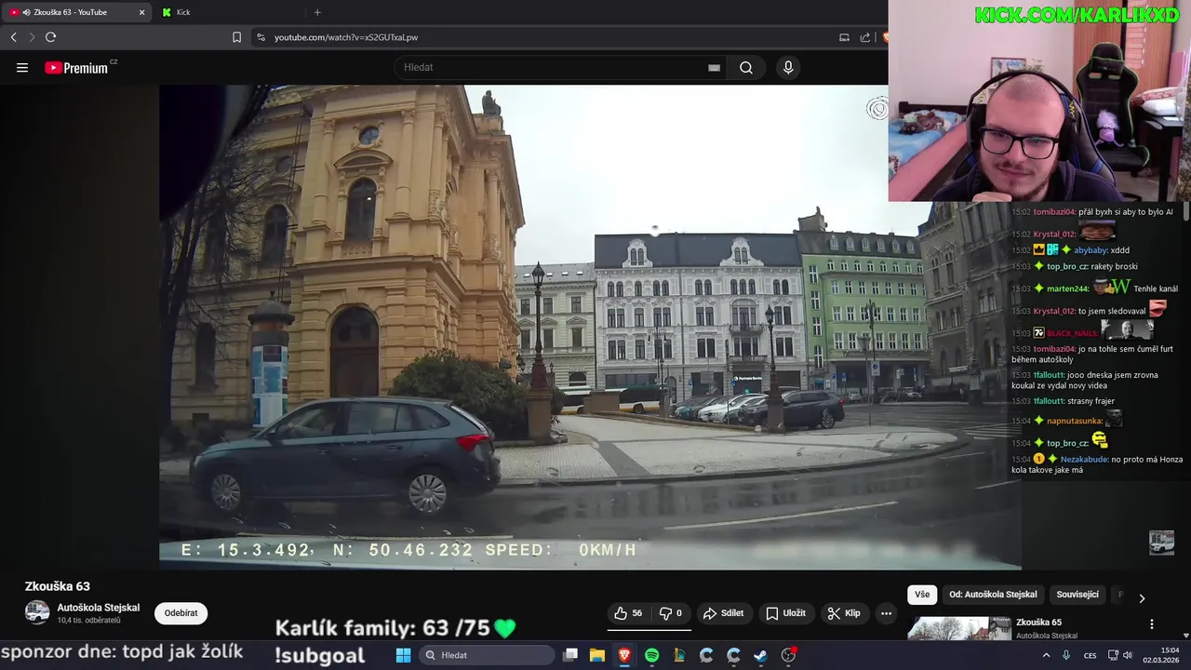Create a clip with Klip button
The height and width of the screenshot is (670, 1191).
coord(844,613)
